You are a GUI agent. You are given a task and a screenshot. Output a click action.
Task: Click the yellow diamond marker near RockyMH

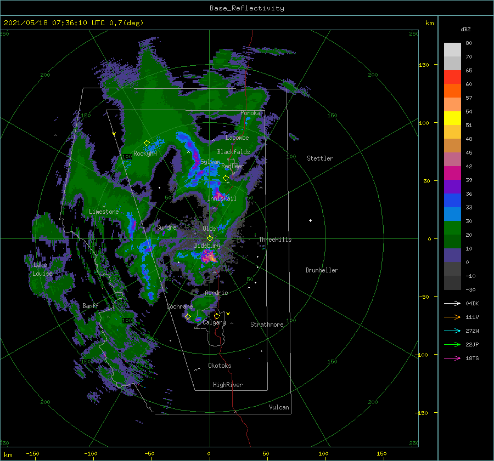coord(147,143)
